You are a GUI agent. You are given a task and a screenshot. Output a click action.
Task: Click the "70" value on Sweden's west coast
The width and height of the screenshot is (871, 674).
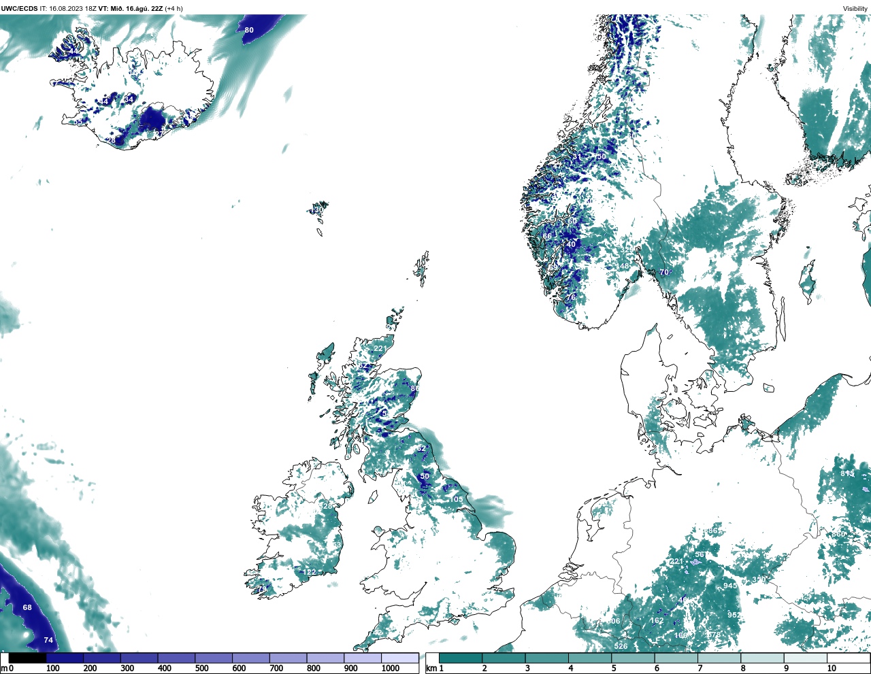coord(664,272)
